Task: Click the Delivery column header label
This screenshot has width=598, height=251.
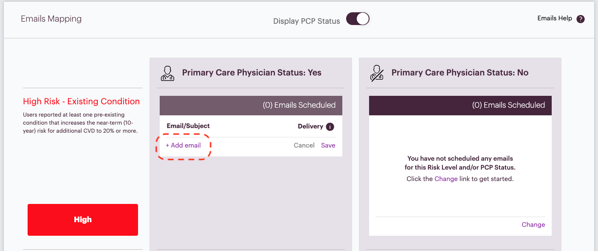Action: 310,126
